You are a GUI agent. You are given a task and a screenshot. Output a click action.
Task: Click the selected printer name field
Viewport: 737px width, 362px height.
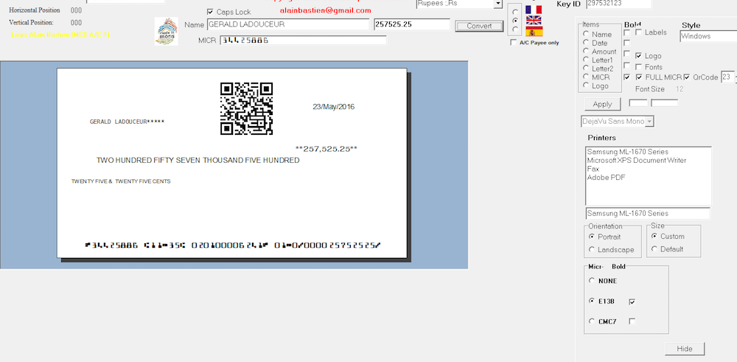coord(648,213)
